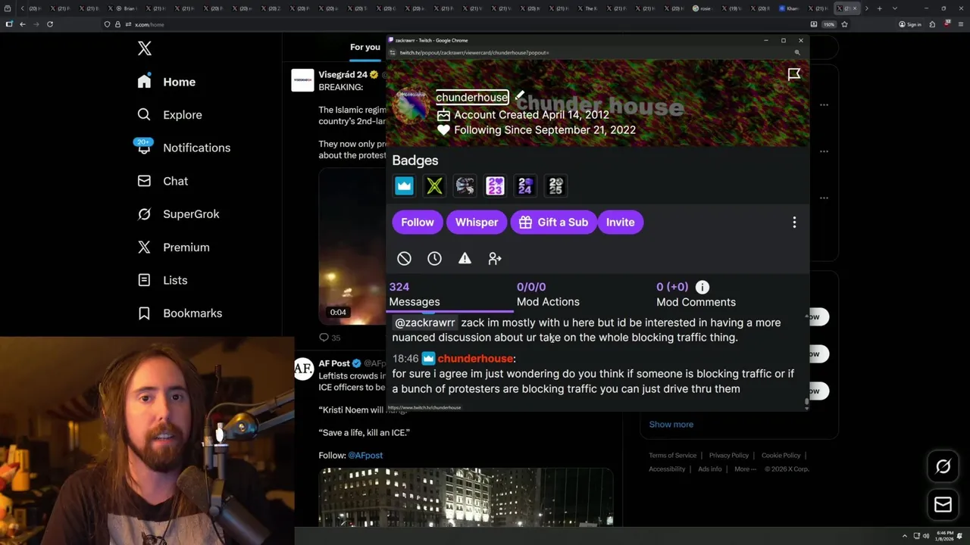Screen dimensions: 970x545
Task: Click the chunderhouse username on the viewer card
Action: 472,97
